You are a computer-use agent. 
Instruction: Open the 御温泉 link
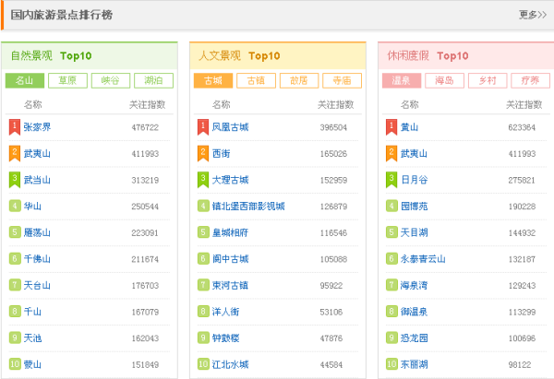click(414, 312)
